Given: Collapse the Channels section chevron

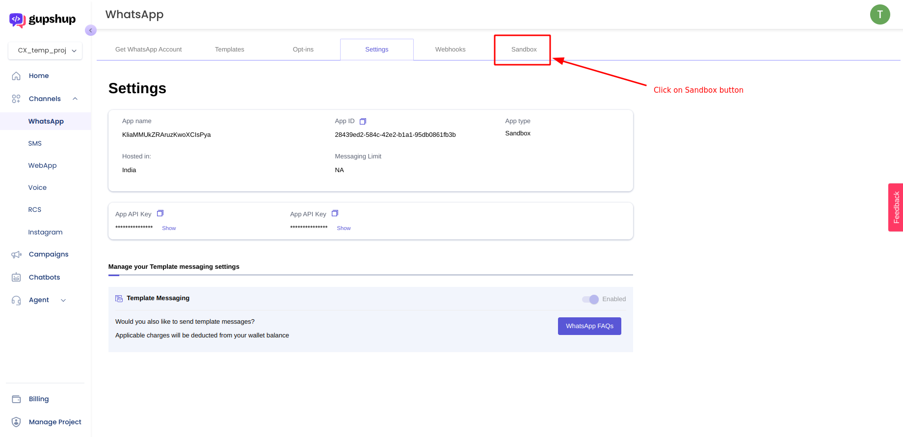Looking at the screenshot, I should (75, 99).
